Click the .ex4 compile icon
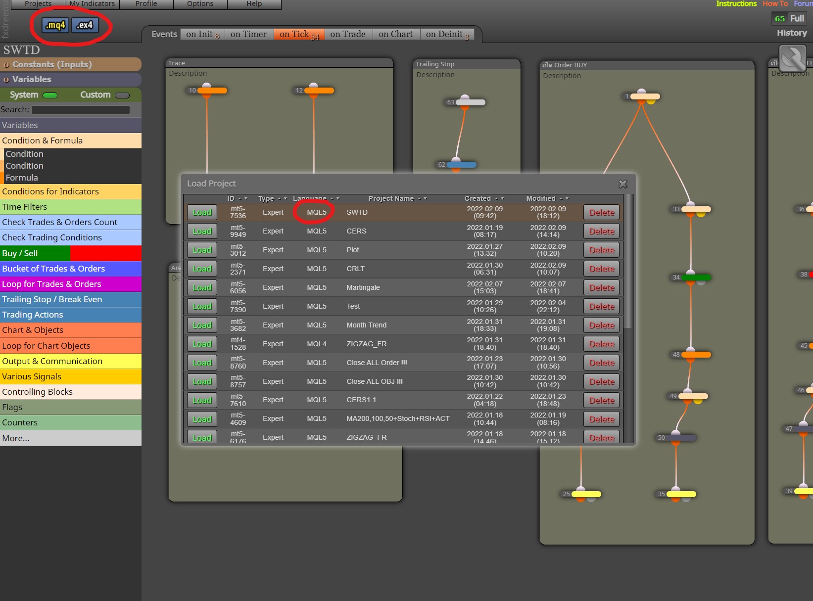813x601 pixels. pyautogui.click(x=85, y=25)
